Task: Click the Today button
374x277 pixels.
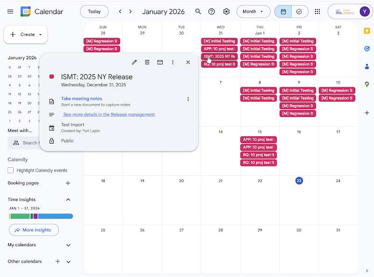Action: [94, 12]
